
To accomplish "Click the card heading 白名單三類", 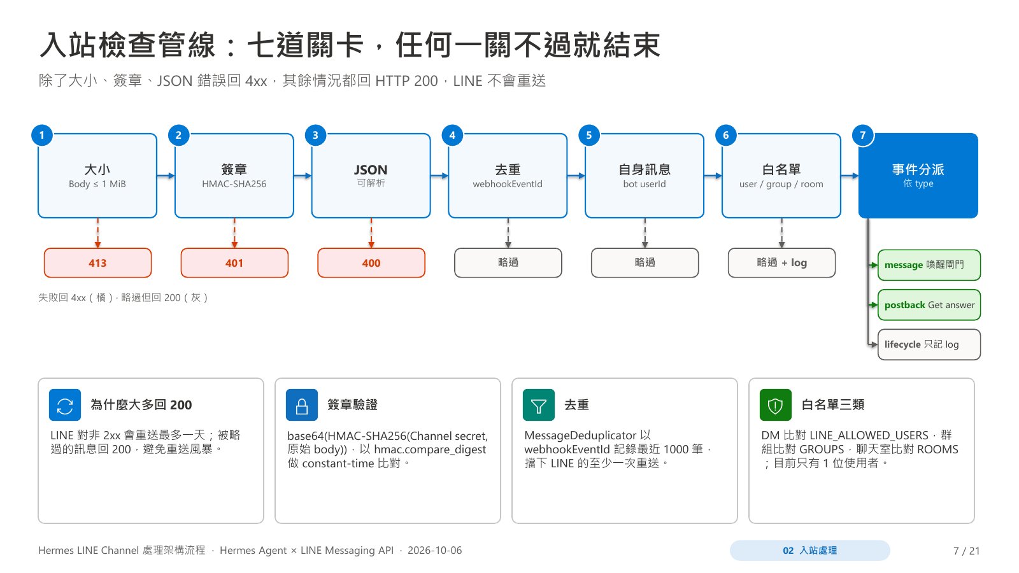I will (832, 405).
